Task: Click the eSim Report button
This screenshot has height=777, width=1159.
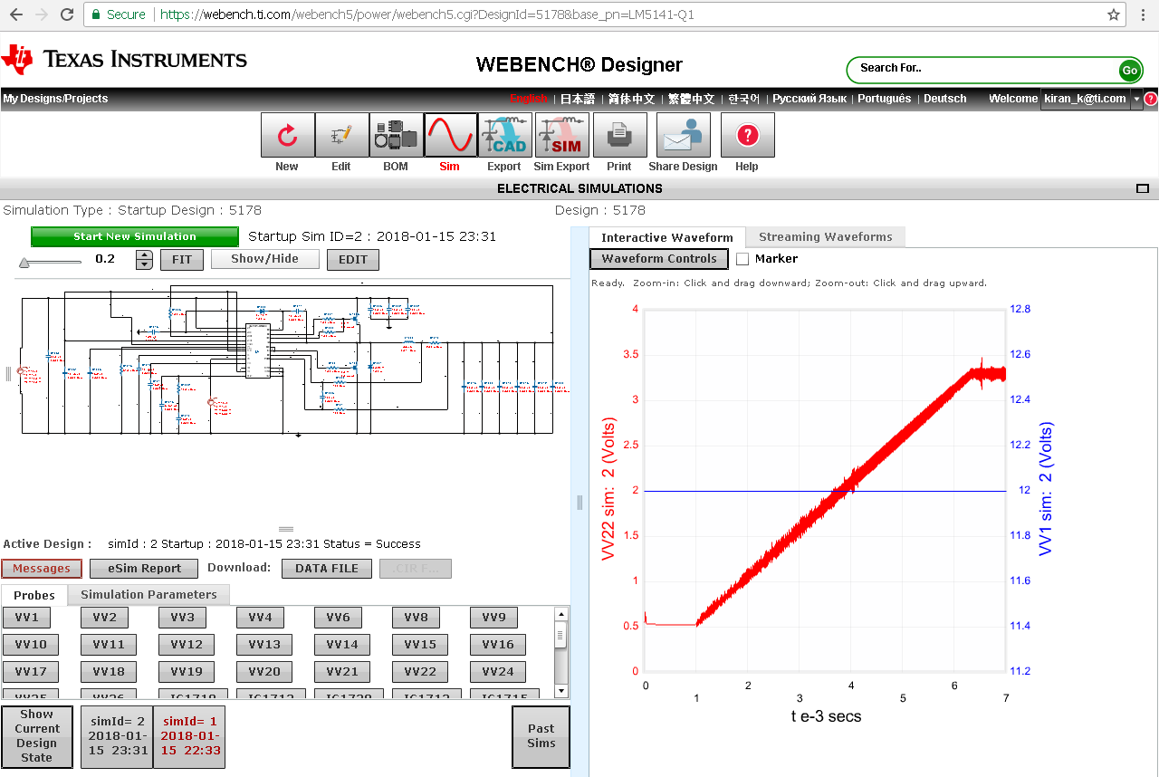Action: [x=145, y=569]
